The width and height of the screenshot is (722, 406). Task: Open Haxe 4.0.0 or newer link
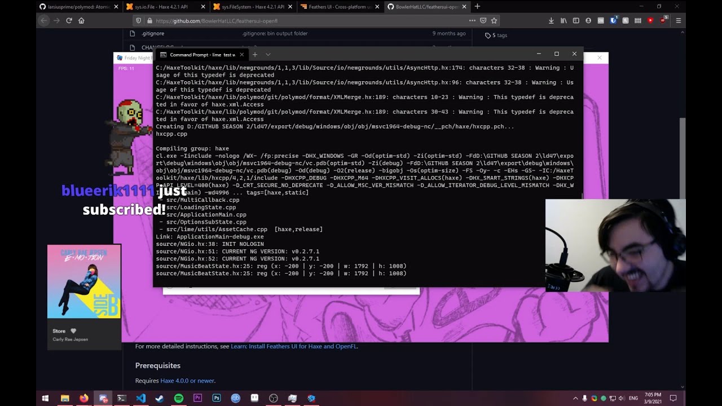click(x=187, y=381)
